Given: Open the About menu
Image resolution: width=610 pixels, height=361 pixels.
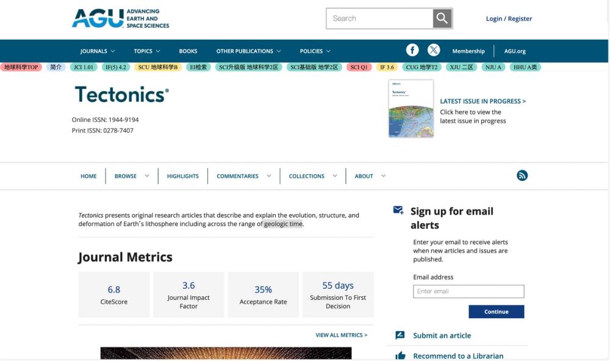Looking at the screenshot, I should (x=364, y=176).
